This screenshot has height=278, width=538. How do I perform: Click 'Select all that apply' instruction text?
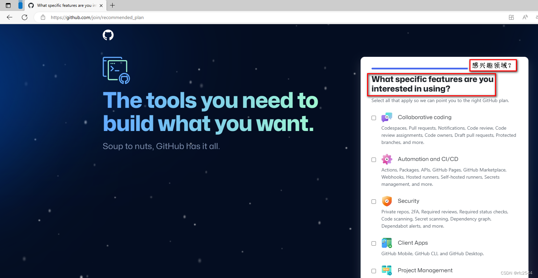[x=440, y=100]
